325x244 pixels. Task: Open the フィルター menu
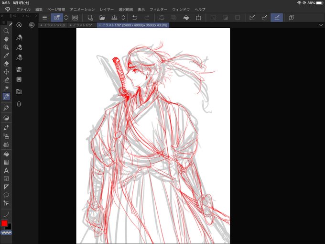(x=158, y=10)
